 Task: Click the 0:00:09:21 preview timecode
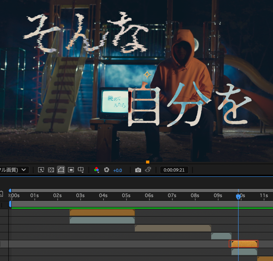pyautogui.click(x=174, y=170)
